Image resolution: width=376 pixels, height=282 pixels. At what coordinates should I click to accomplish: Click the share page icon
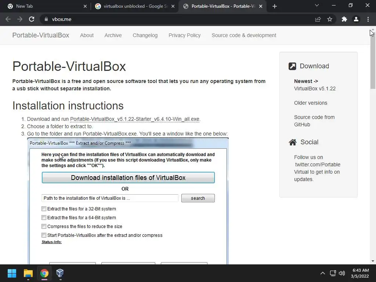(x=318, y=19)
